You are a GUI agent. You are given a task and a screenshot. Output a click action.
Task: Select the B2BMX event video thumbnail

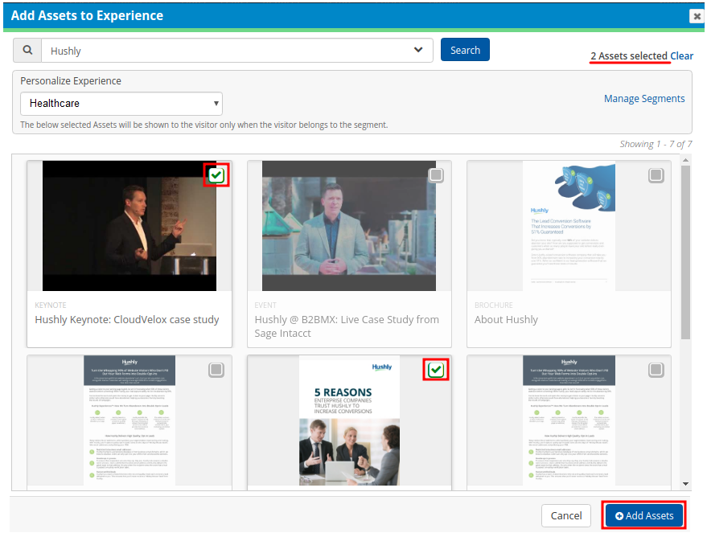coord(349,226)
